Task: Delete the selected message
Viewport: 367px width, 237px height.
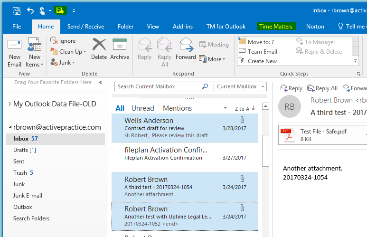Action: pyautogui.click(x=99, y=49)
